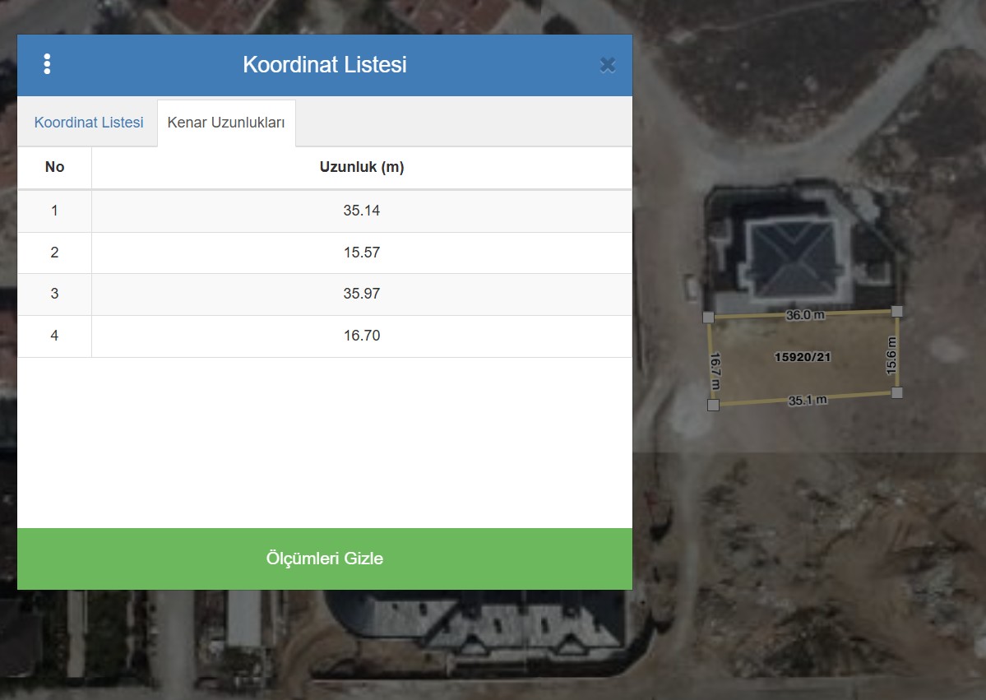The width and height of the screenshot is (986, 700).
Task: Select the Kenar Uzunlukları tab
Action: coord(226,123)
